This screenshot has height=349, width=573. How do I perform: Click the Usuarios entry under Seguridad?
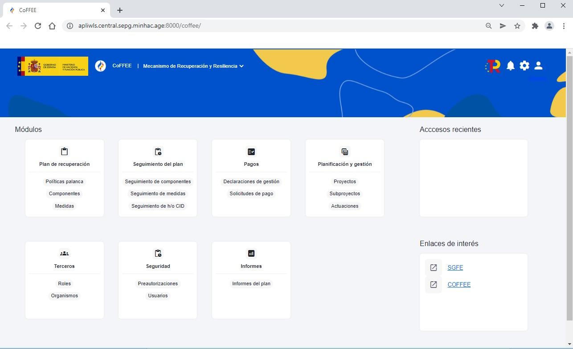tap(158, 296)
